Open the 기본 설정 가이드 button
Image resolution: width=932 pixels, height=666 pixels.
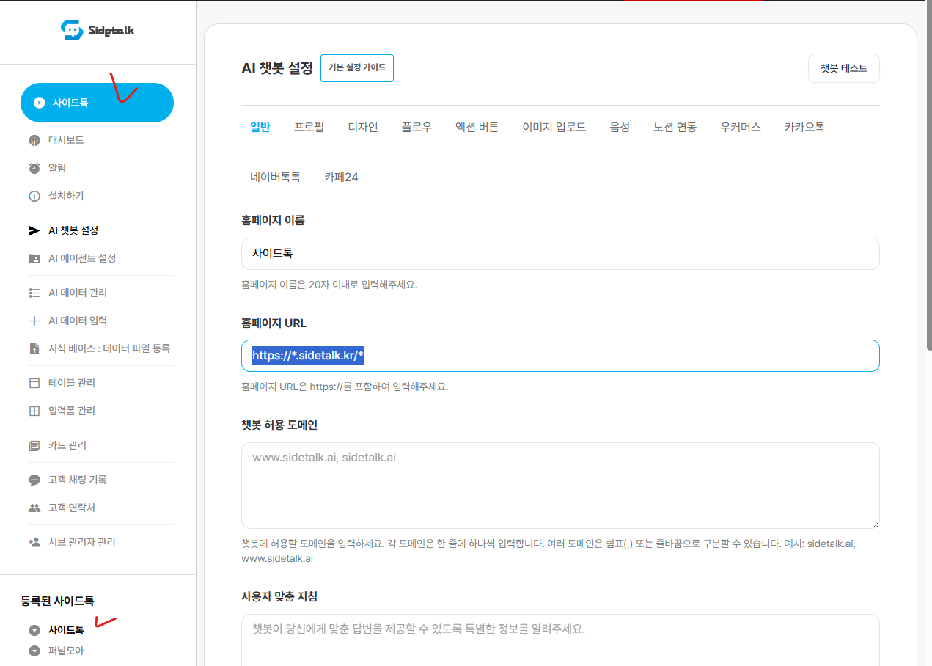point(357,68)
